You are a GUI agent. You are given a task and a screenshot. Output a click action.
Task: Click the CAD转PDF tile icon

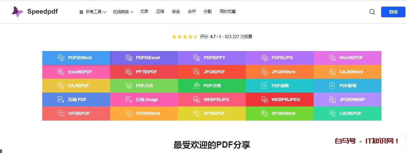(332, 113)
